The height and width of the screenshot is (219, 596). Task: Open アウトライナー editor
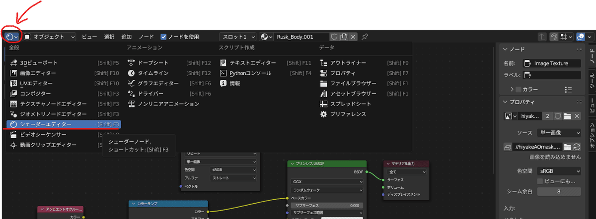click(364, 63)
